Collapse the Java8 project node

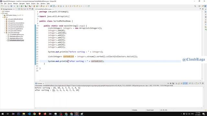click(1, 13)
